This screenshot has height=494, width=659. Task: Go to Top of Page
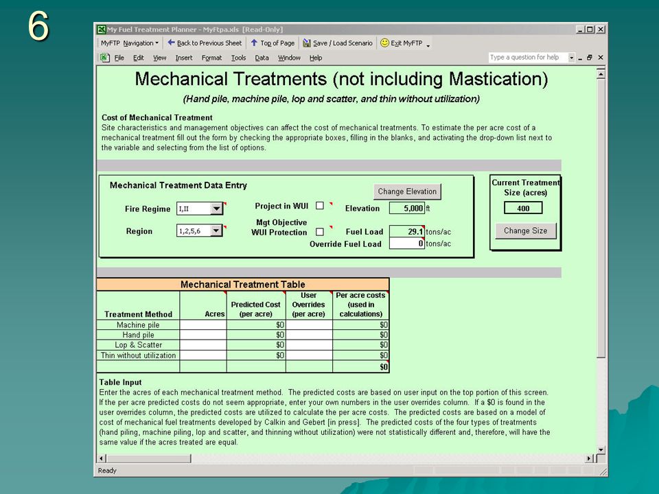tap(273, 43)
